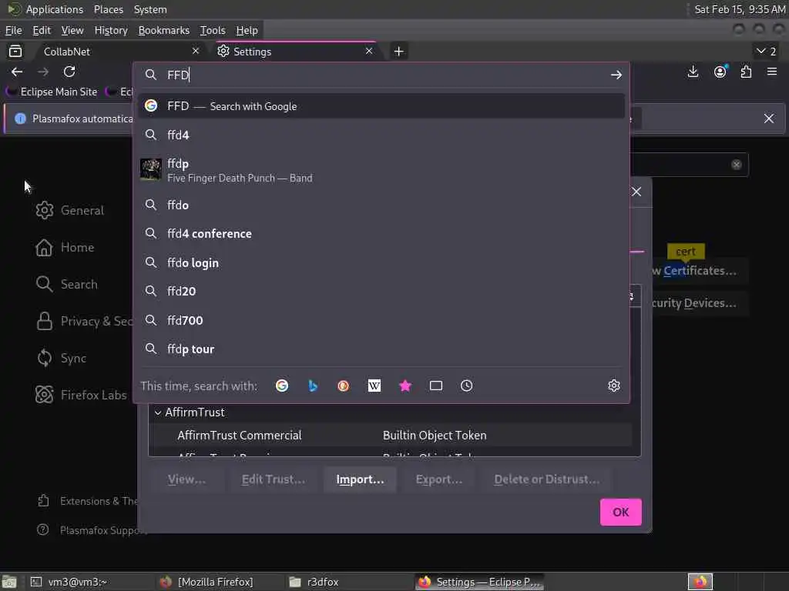Open Firefox Labs settings category
This screenshot has width=789, height=591.
point(80,396)
